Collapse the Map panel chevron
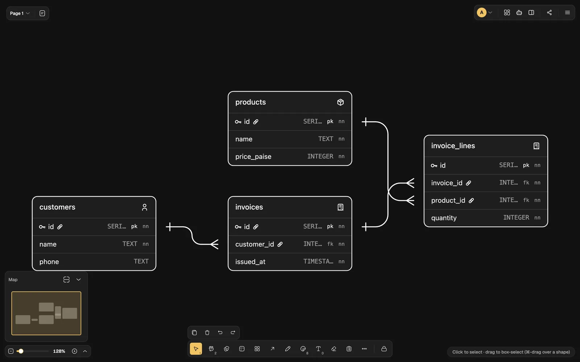 coord(79,279)
